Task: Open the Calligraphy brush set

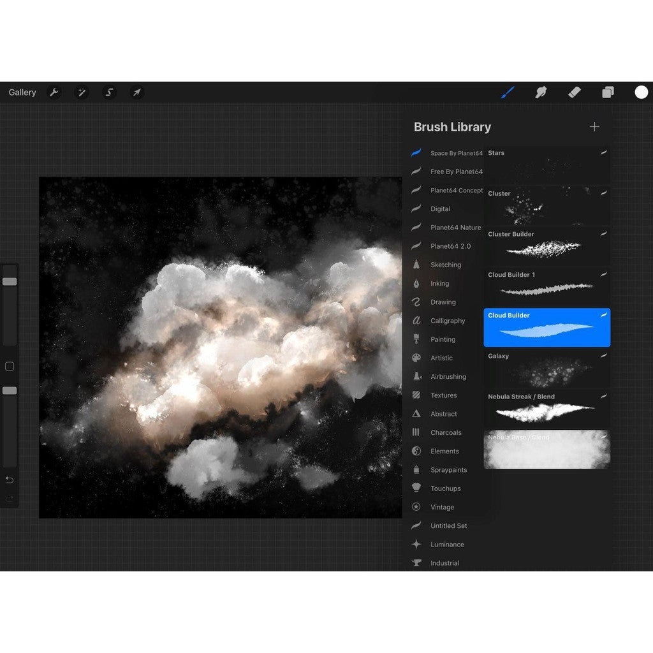Action: (448, 321)
